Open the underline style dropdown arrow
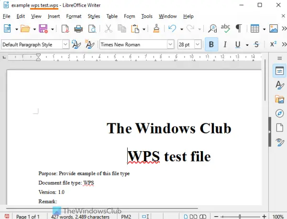The image size is (287, 219). pos(247,45)
